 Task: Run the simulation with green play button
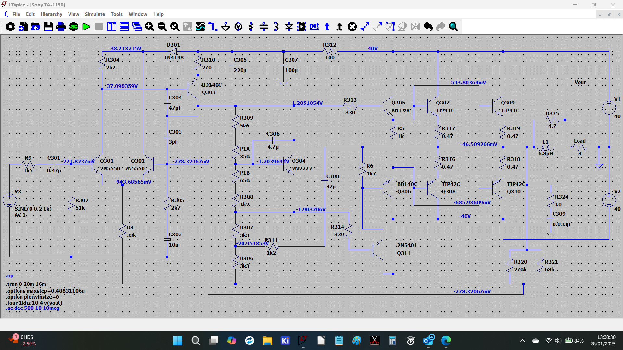[x=86, y=27]
